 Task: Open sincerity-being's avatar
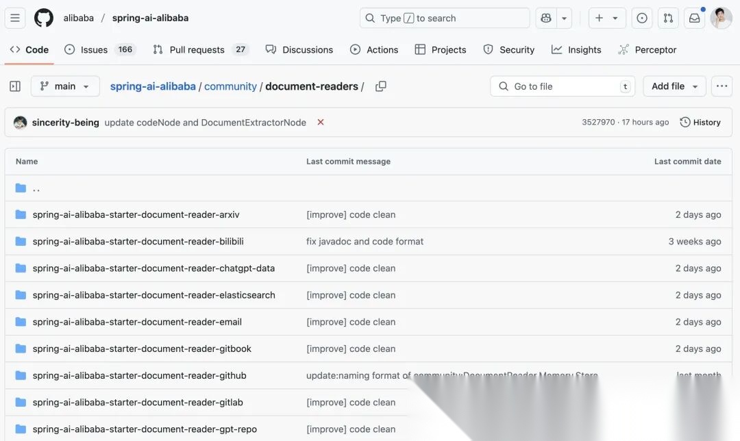pos(21,123)
